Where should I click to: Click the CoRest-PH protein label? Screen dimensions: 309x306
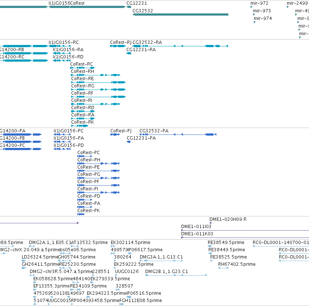[x=89, y=160]
